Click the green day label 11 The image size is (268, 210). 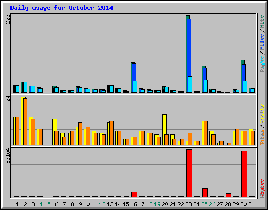[x=94, y=204]
